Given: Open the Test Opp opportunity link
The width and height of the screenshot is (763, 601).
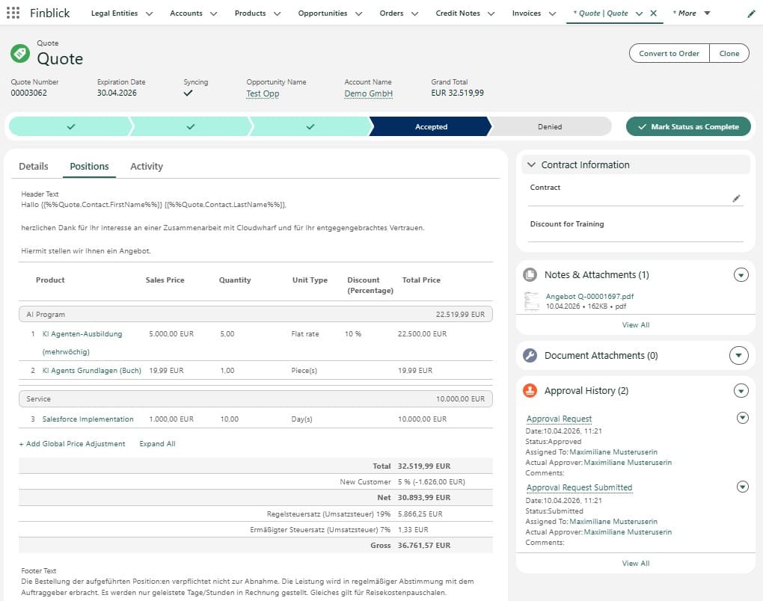Looking at the screenshot, I should click(263, 93).
